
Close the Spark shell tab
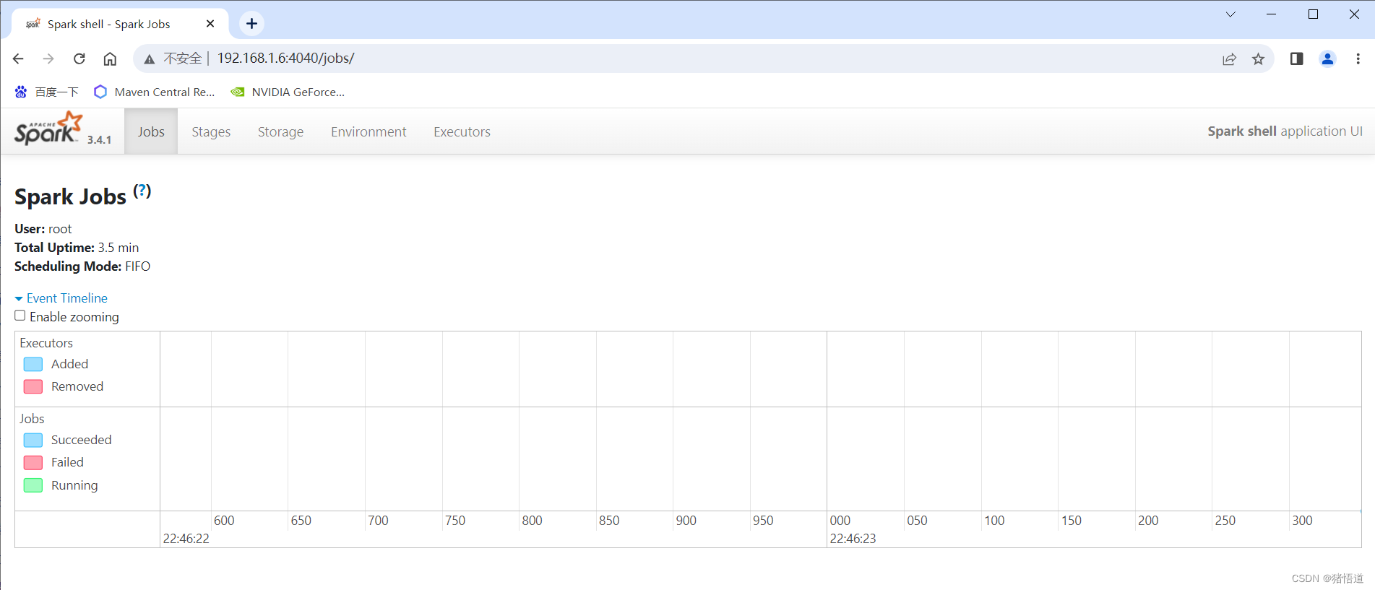210,24
